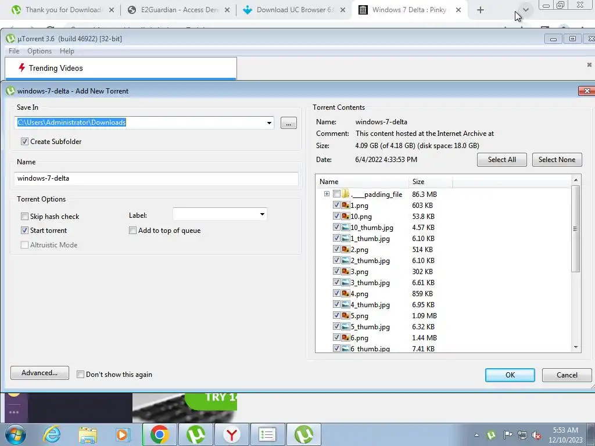Click the checklist app taskbar icon
The height and width of the screenshot is (446, 595).
coord(267,434)
